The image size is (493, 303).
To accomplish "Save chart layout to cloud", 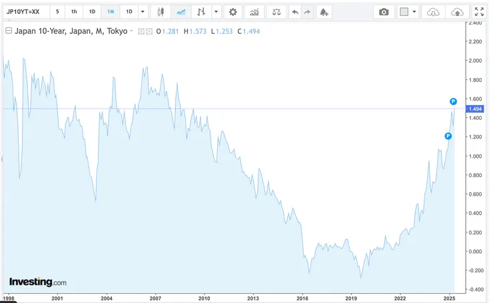I will (457, 12).
